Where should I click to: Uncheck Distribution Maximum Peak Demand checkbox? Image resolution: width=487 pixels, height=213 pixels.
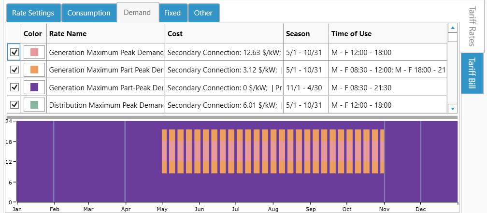[14, 105]
